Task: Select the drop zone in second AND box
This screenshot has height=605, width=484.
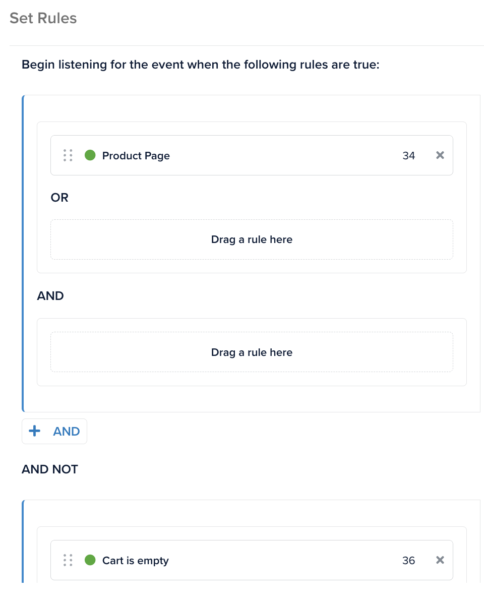Action: click(x=252, y=352)
